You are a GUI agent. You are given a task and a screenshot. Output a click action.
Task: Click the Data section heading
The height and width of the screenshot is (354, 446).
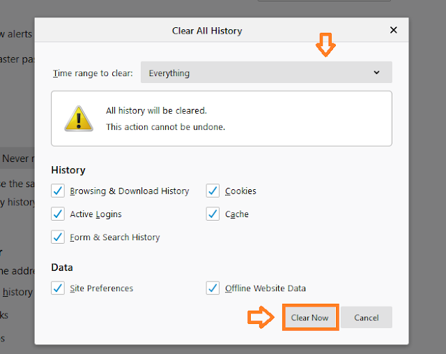(62, 267)
